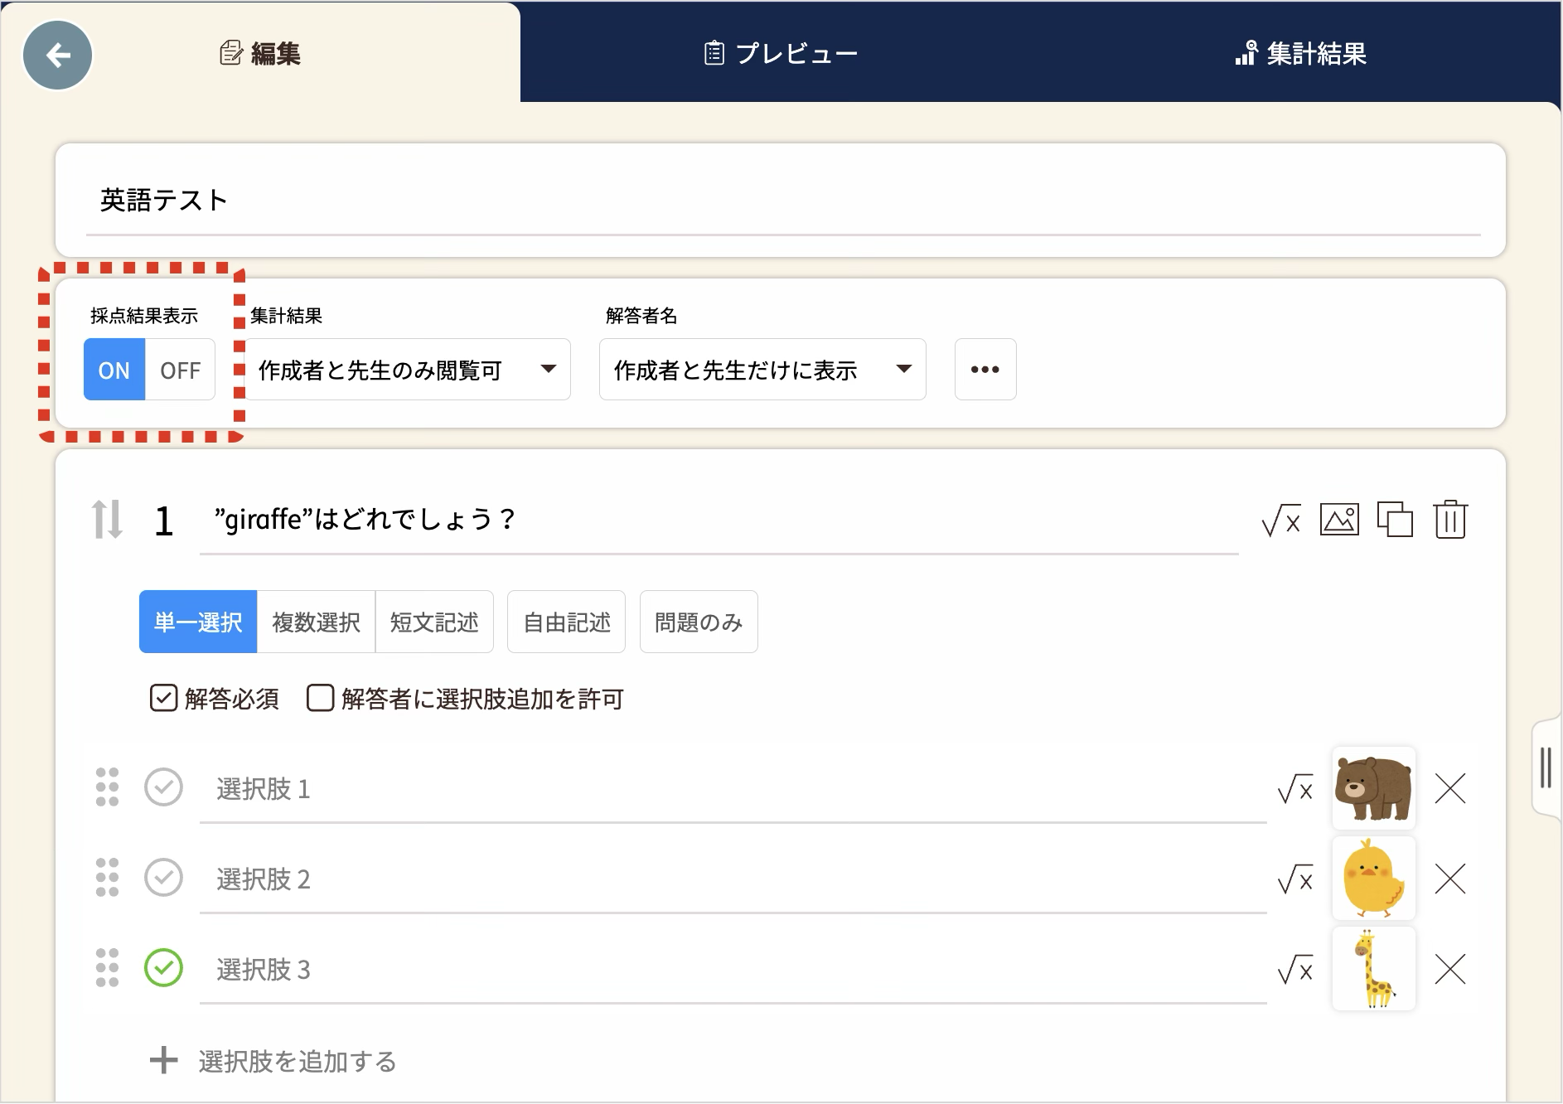Turn 採点結果表示 OFF
This screenshot has width=1563, height=1104.
coord(181,370)
